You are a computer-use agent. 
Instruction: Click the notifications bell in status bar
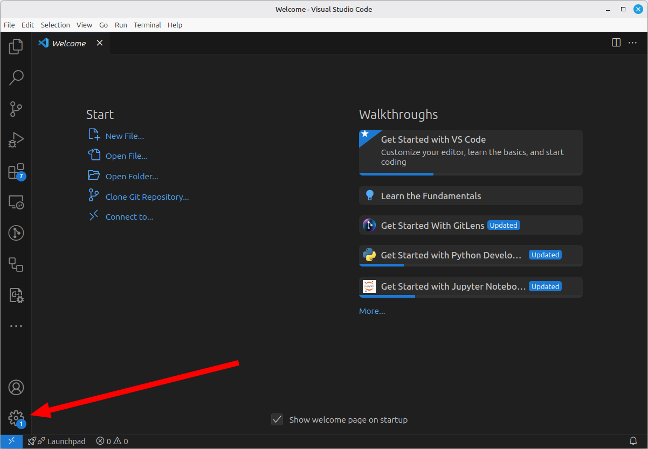(633, 441)
